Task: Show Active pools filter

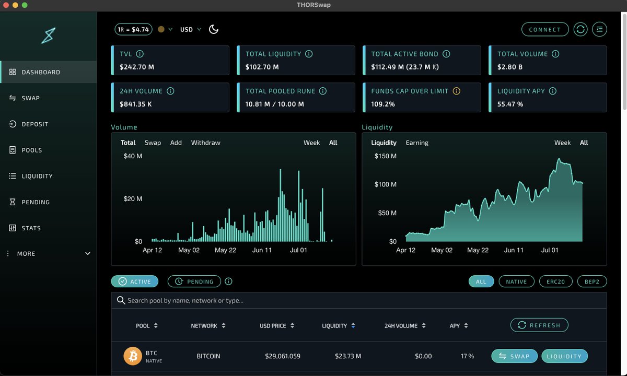Action: pyautogui.click(x=135, y=281)
